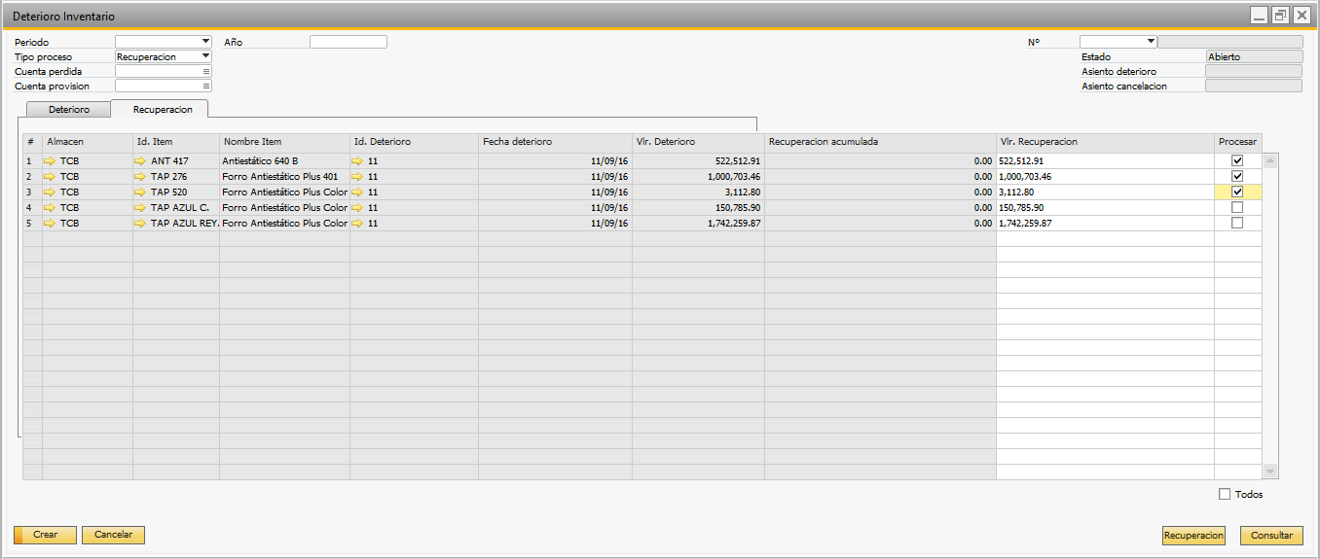Click the link arrow next to ANT 417
The width and height of the screenshot is (1320, 559).
139,160
